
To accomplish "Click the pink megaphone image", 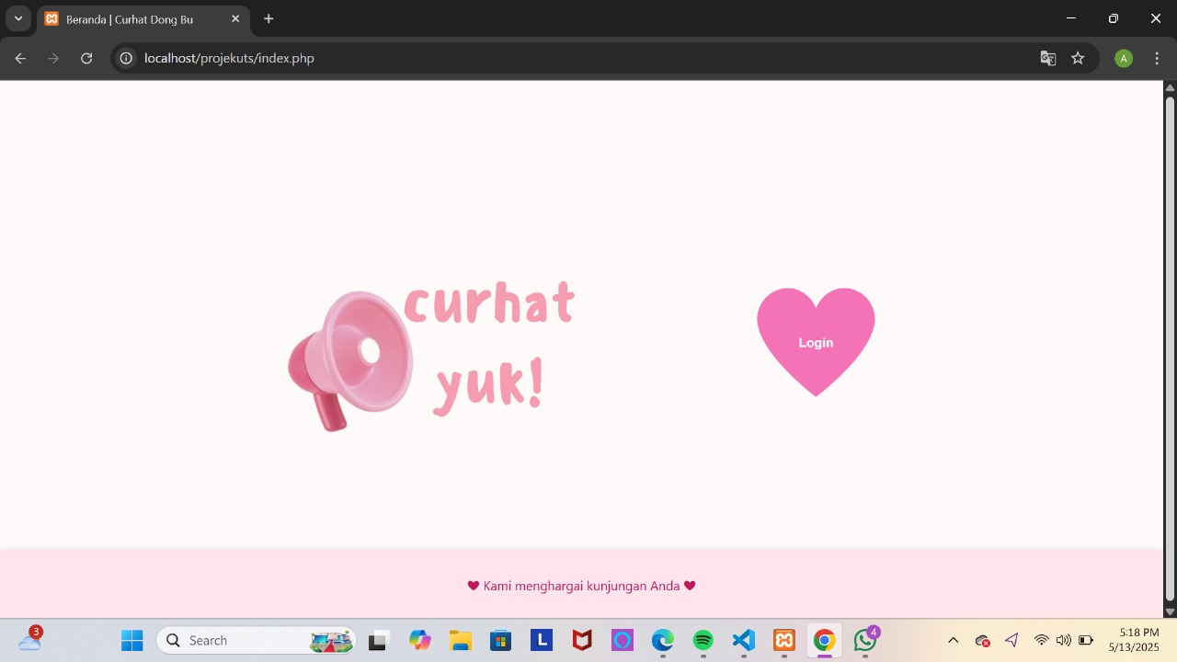I will tap(350, 360).
